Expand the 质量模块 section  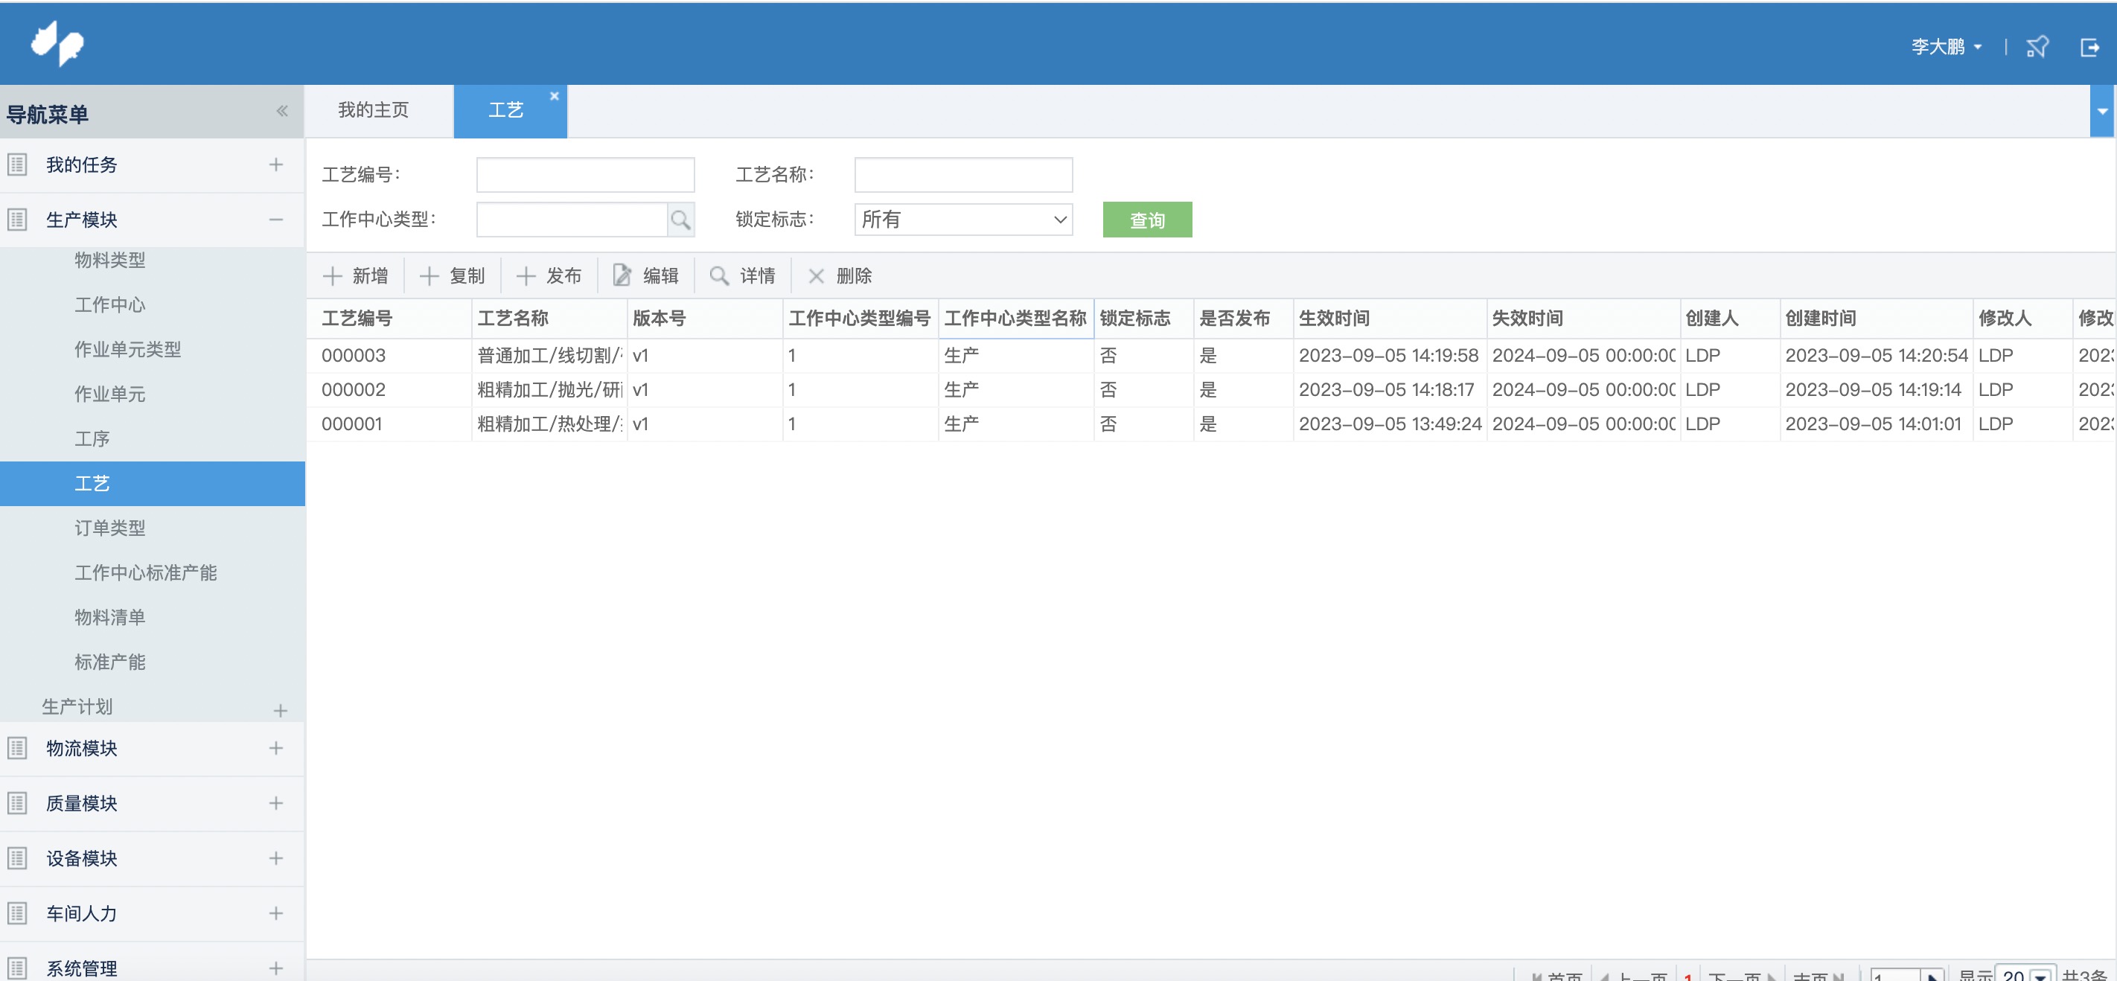pos(276,802)
